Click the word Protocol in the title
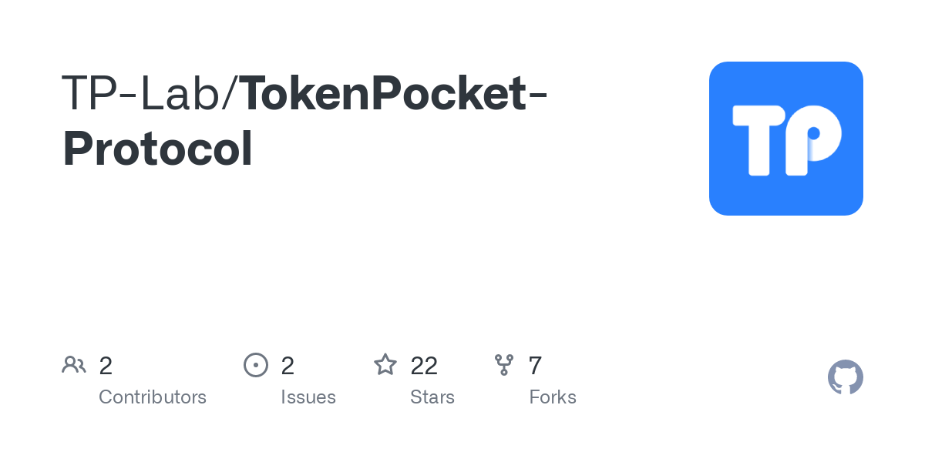The width and height of the screenshot is (925, 462). tap(157, 149)
